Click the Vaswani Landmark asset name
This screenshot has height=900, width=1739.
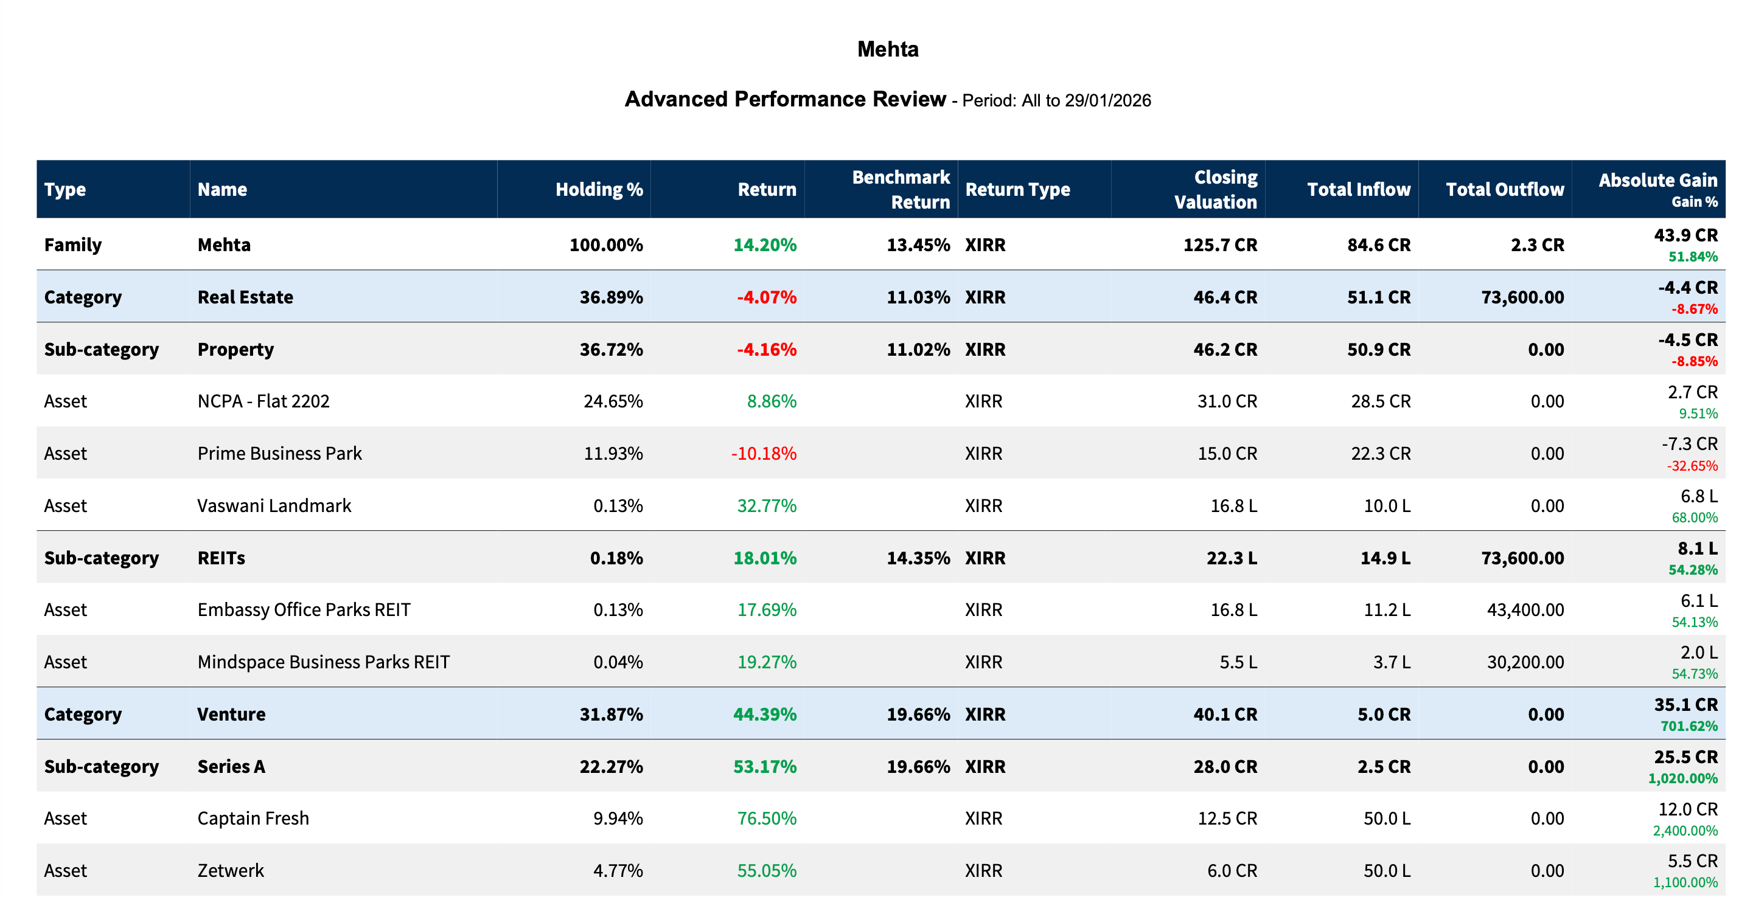pyautogui.click(x=274, y=506)
